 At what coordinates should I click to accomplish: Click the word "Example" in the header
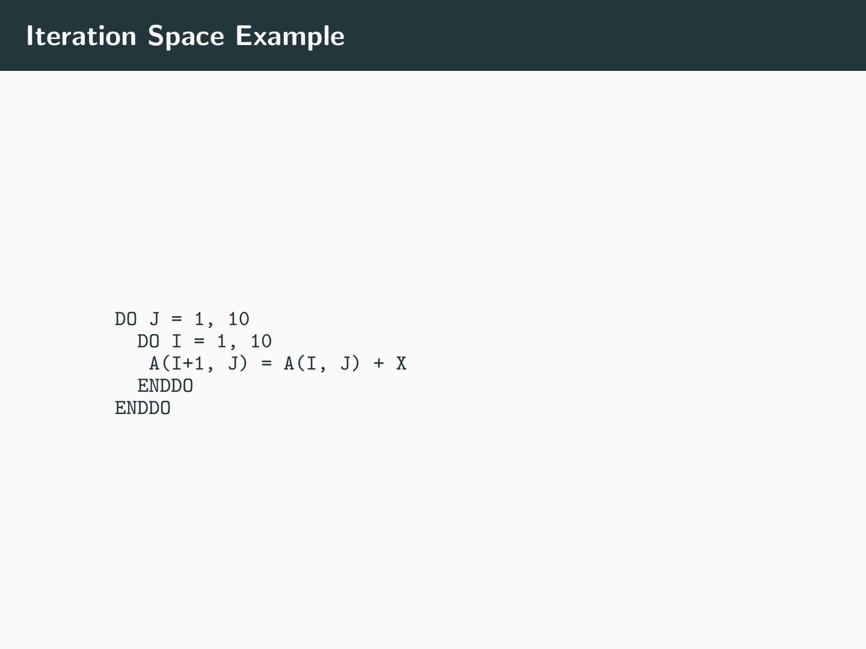(x=290, y=37)
